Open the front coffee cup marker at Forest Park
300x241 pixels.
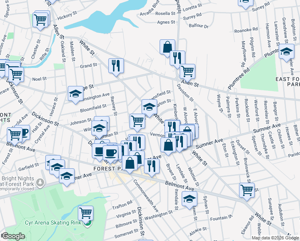click(110, 153)
